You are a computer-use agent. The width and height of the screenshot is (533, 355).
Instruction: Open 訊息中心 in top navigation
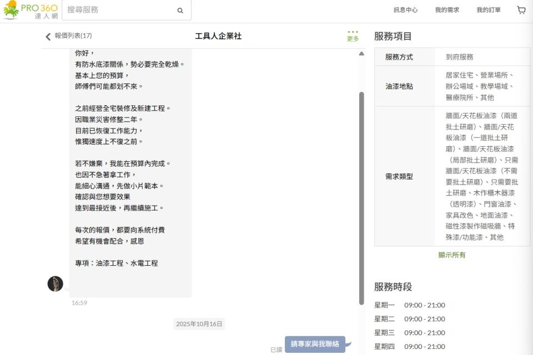coord(405,10)
